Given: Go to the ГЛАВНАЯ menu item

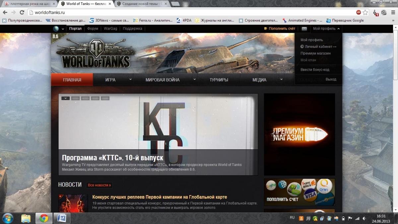Looking at the screenshot, I should pyautogui.click(x=72, y=80).
